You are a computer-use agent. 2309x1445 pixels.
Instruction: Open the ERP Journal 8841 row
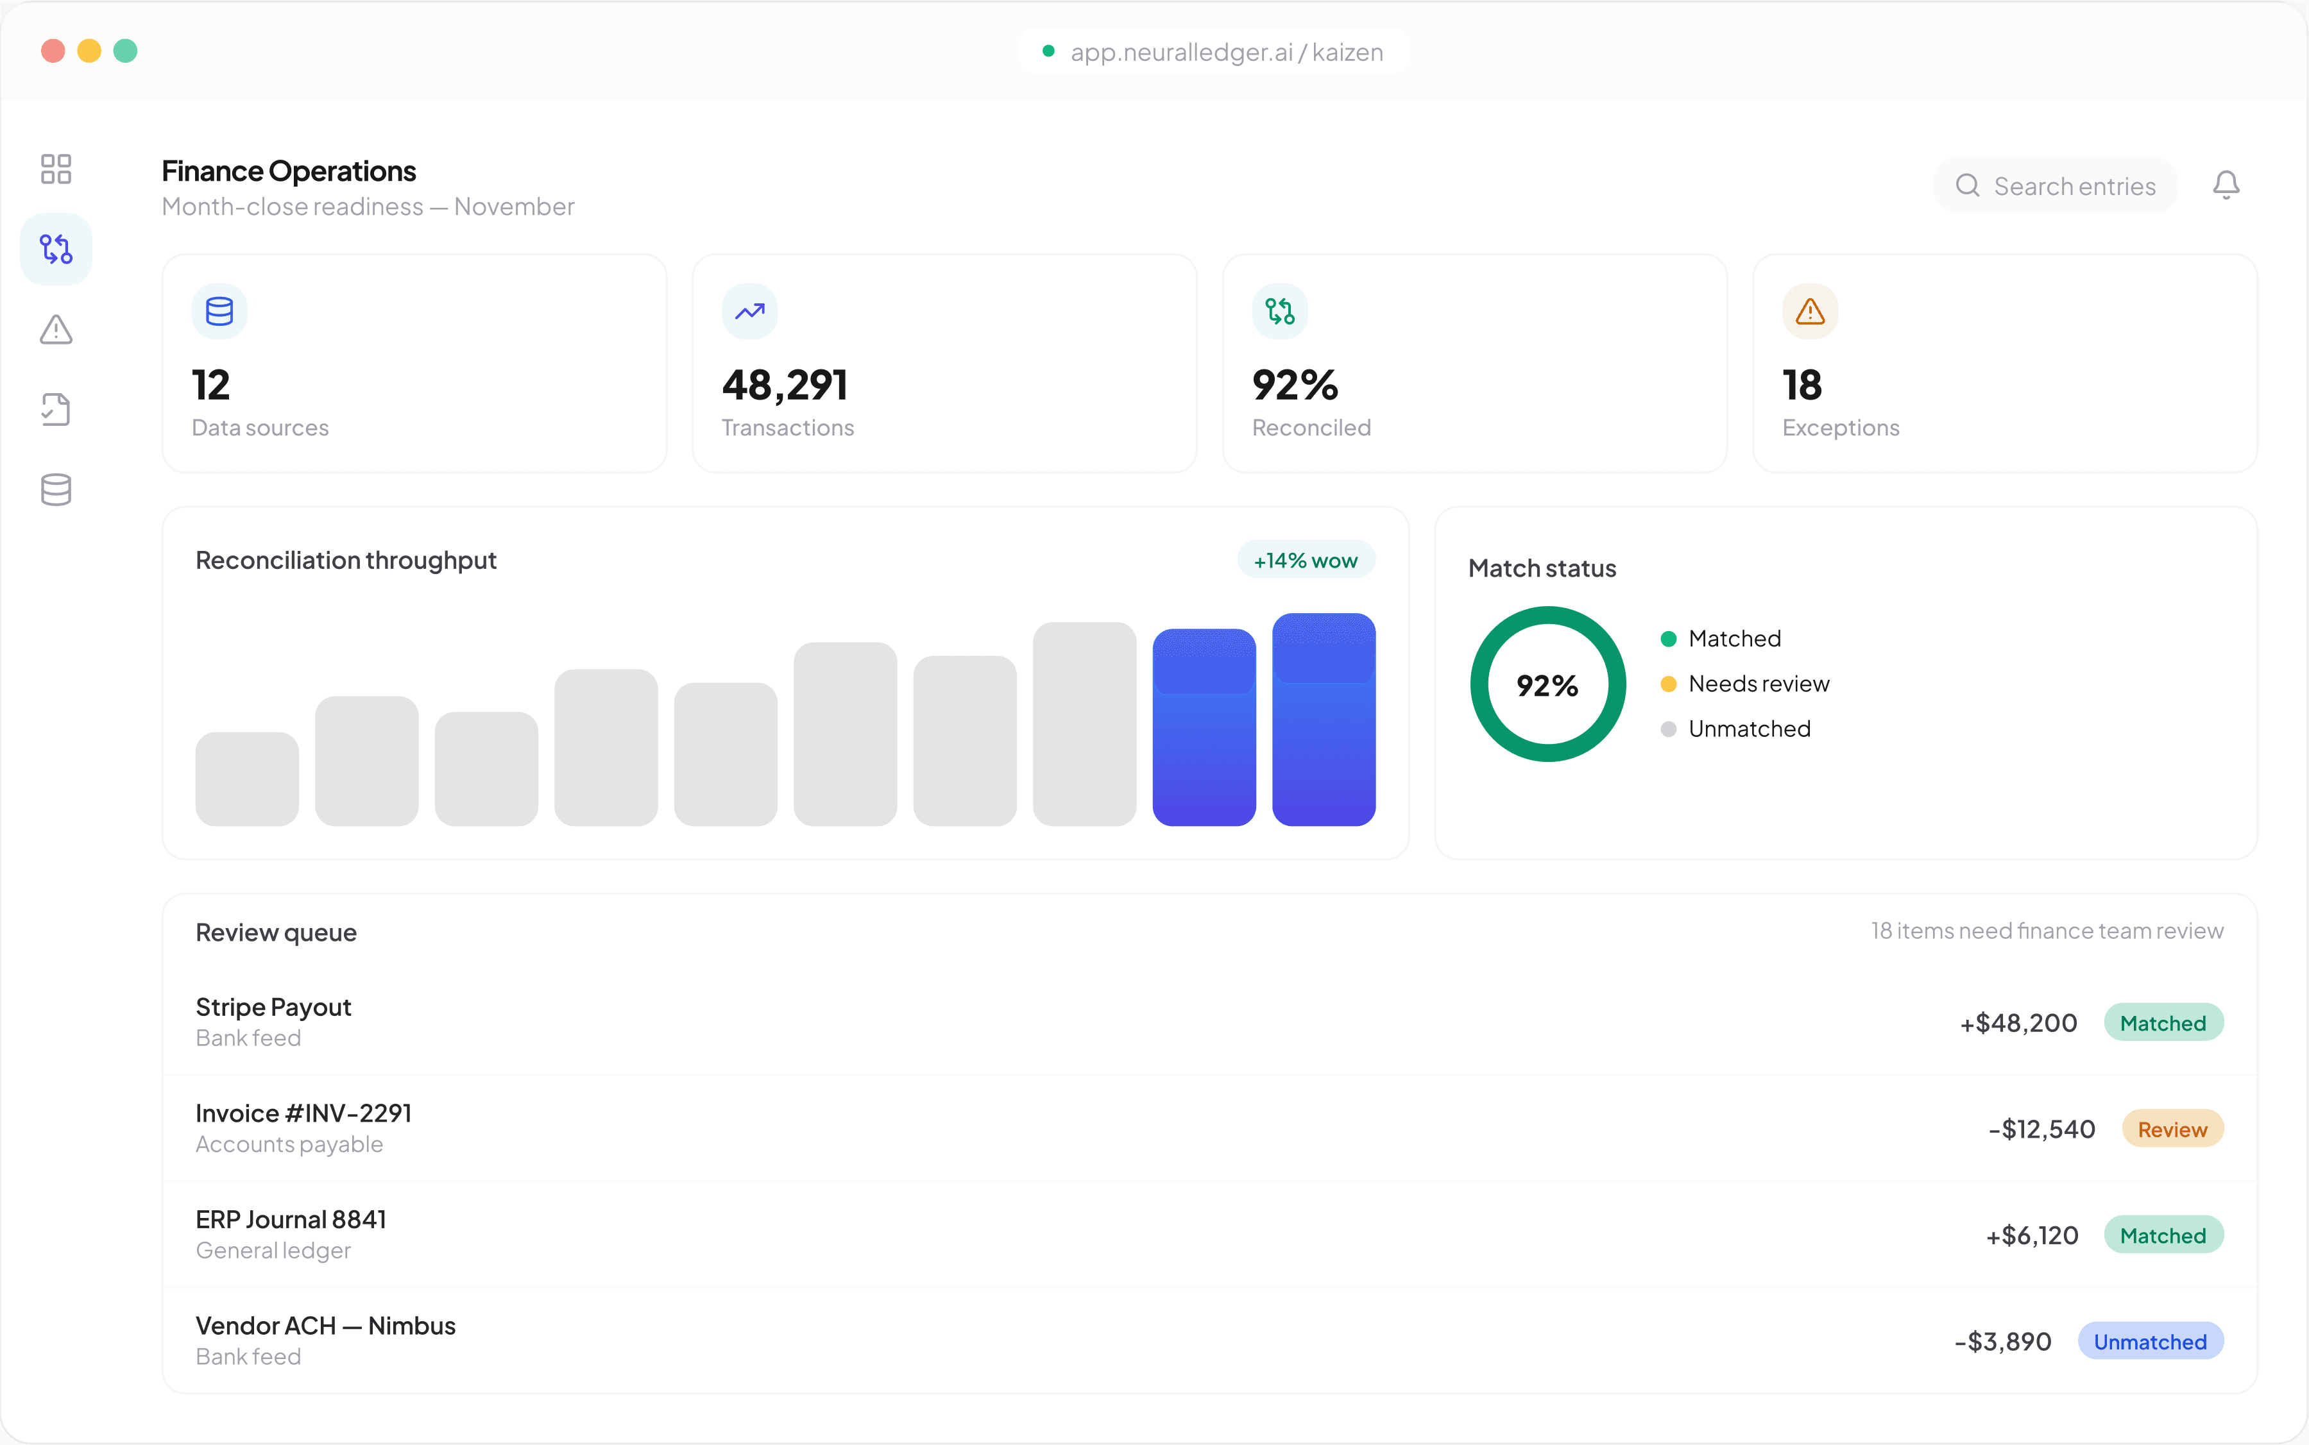click(1210, 1235)
